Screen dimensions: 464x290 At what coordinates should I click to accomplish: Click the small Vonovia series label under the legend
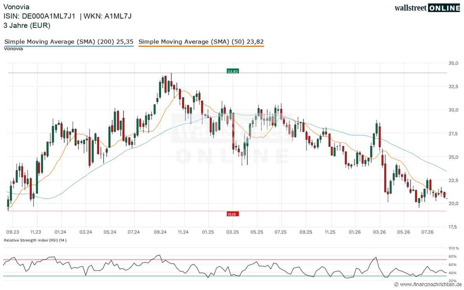tap(14, 49)
